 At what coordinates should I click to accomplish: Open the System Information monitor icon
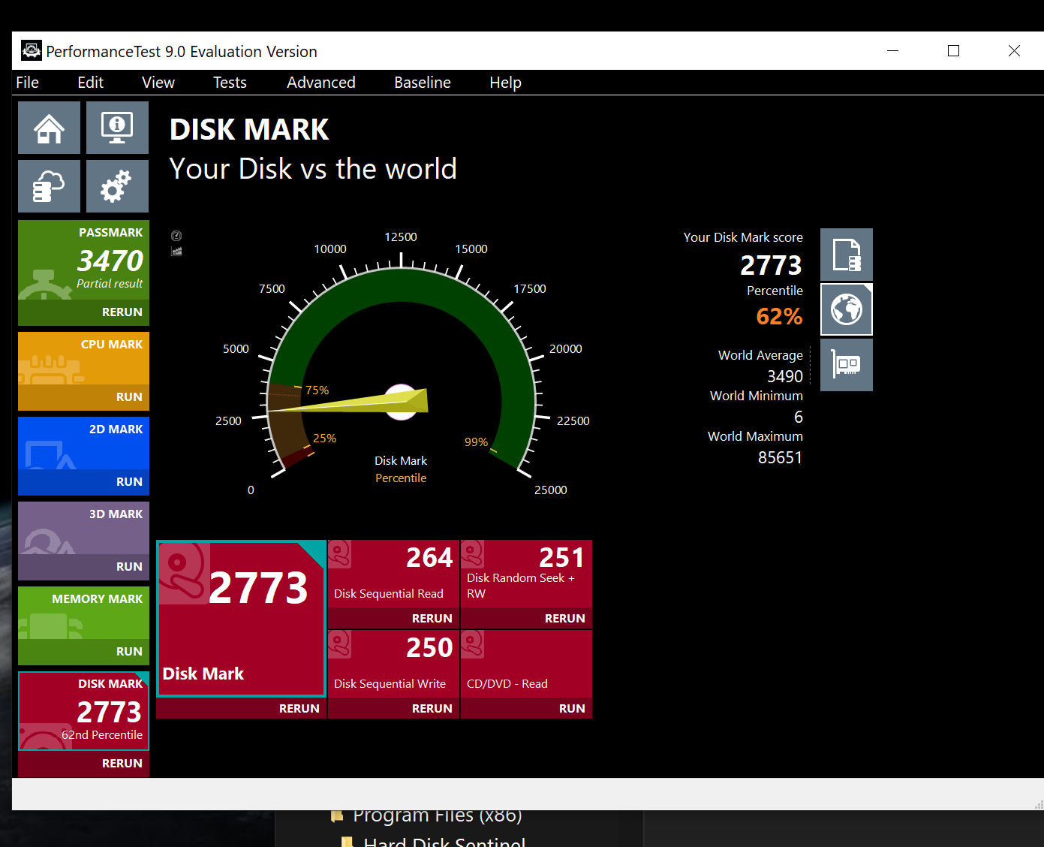coord(117,128)
